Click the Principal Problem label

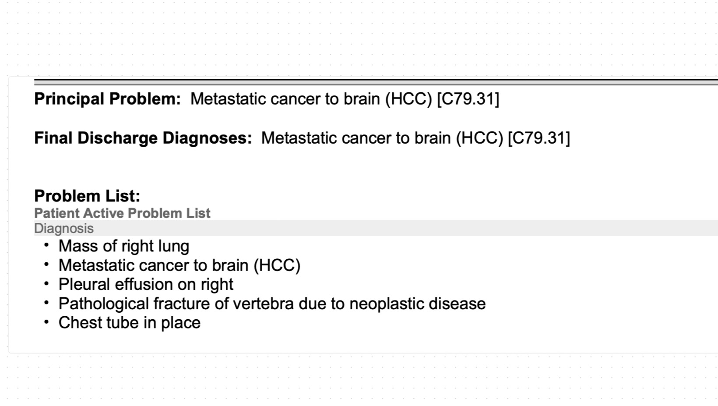coord(107,99)
